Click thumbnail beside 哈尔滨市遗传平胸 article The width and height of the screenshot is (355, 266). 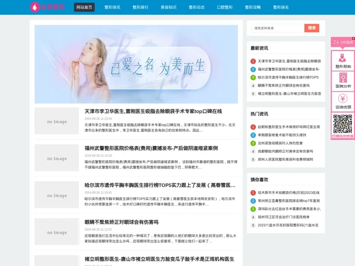(x=57, y=195)
